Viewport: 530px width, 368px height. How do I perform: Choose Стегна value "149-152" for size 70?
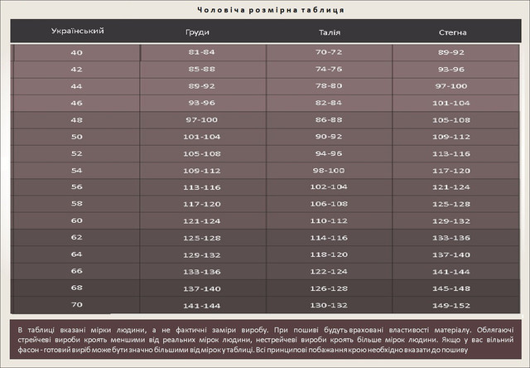pyautogui.click(x=451, y=306)
